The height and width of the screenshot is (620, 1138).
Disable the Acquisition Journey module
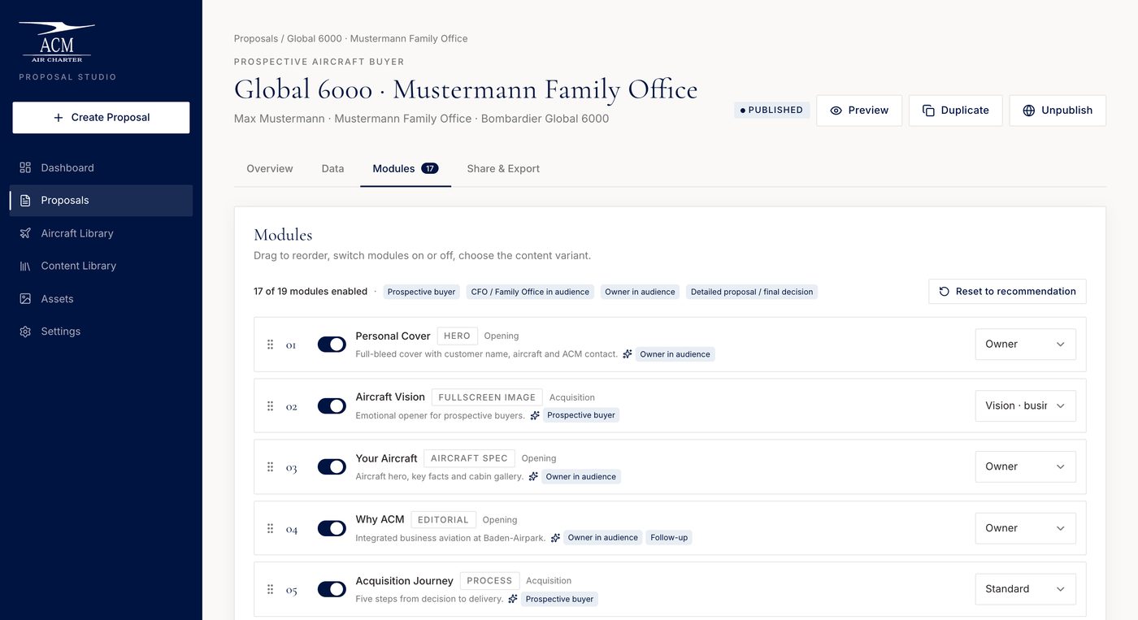coord(332,589)
